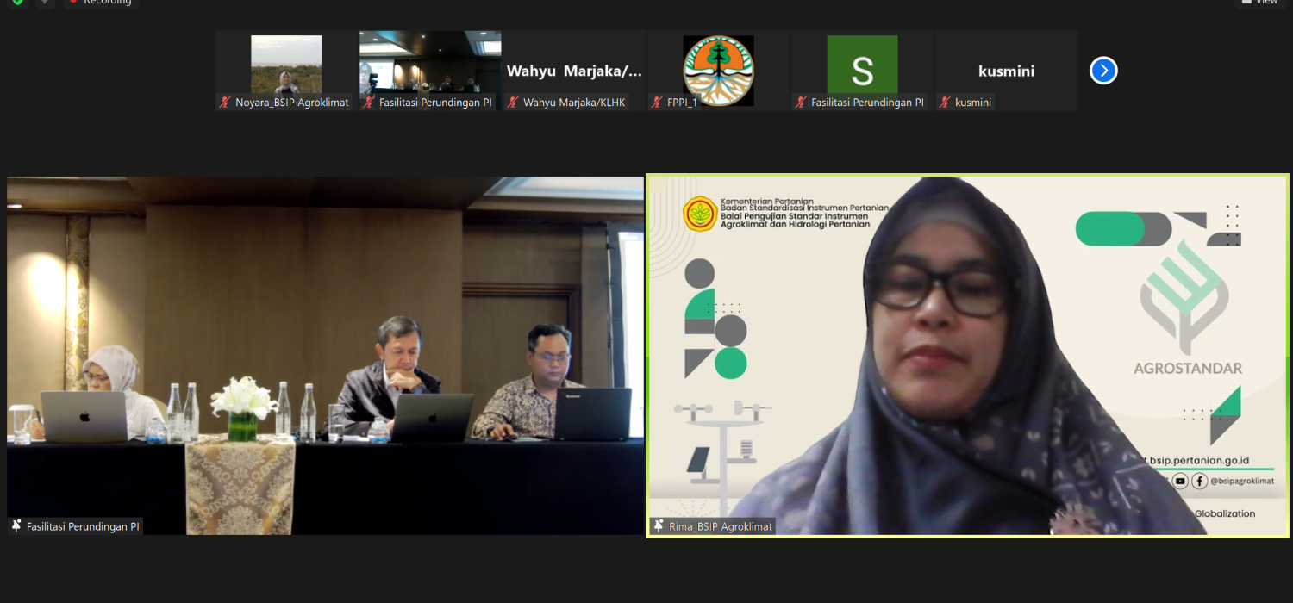Viewport: 1293px width, 603px height.
Task: Click muted mic icon under green S avatar
Action: 801,103
